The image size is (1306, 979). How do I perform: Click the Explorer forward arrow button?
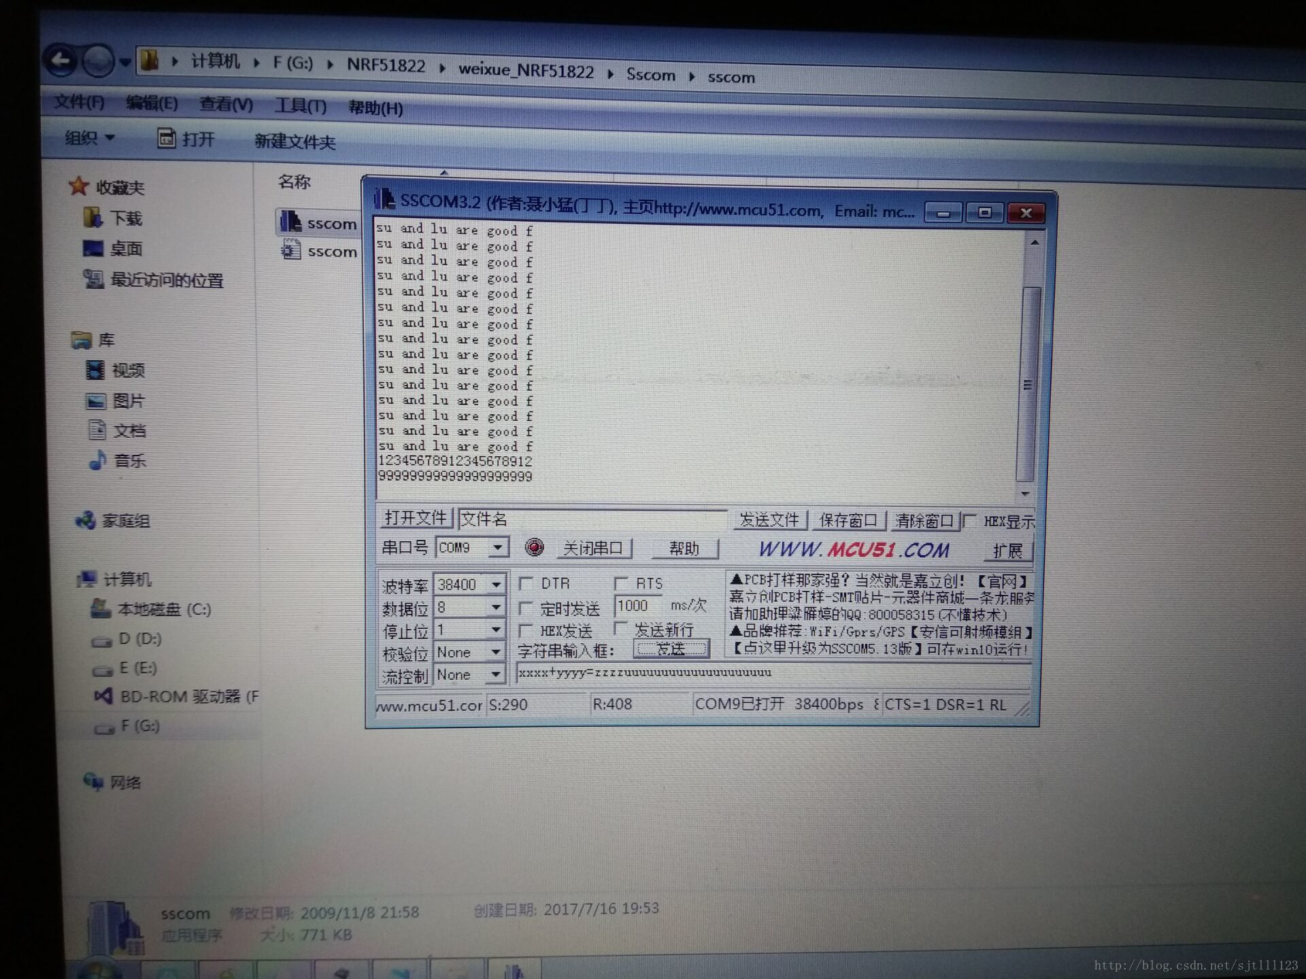[x=99, y=62]
